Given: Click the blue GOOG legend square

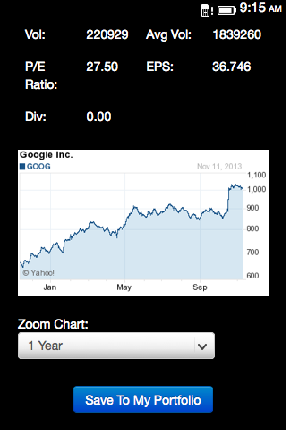Looking at the screenshot, I should pos(22,167).
